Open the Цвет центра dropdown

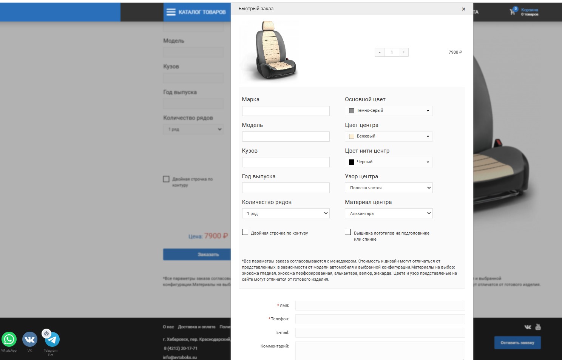389,136
